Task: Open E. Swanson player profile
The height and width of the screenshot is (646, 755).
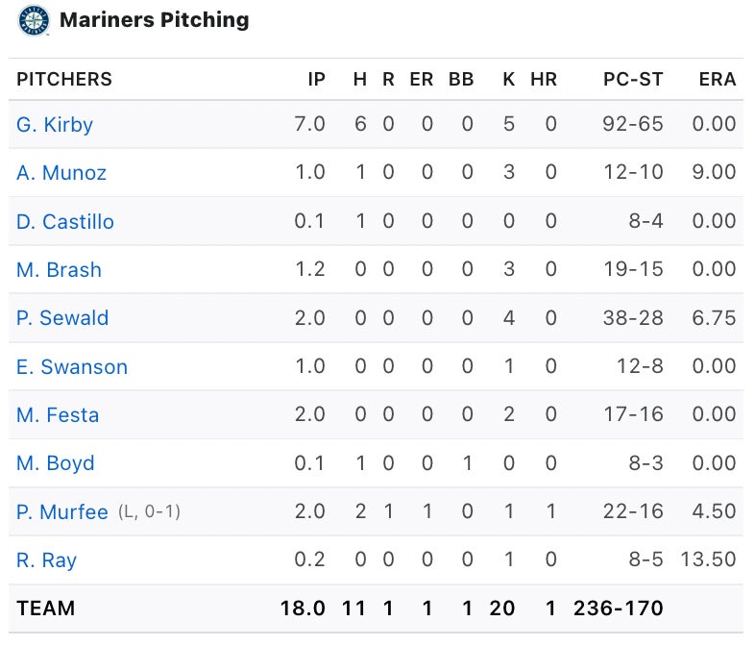Action: click(x=72, y=367)
